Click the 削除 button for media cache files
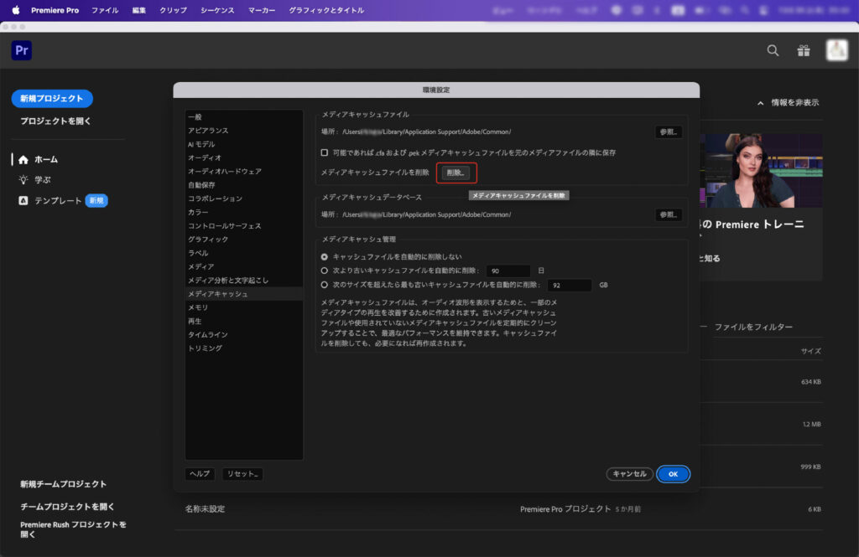Image resolution: width=859 pixels, height=557 pixels. coord(456,173)
